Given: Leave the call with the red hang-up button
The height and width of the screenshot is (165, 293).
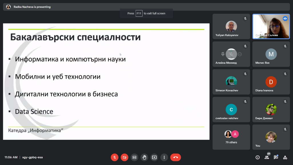Looking at the screenshot, I should pyautogui.click(x=175, y=157).
